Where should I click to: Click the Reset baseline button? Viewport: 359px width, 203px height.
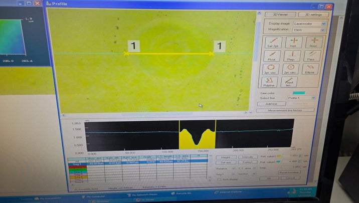coord(289,172)
